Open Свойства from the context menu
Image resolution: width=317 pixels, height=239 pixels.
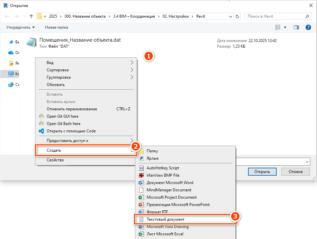click(x=55, y=160)
